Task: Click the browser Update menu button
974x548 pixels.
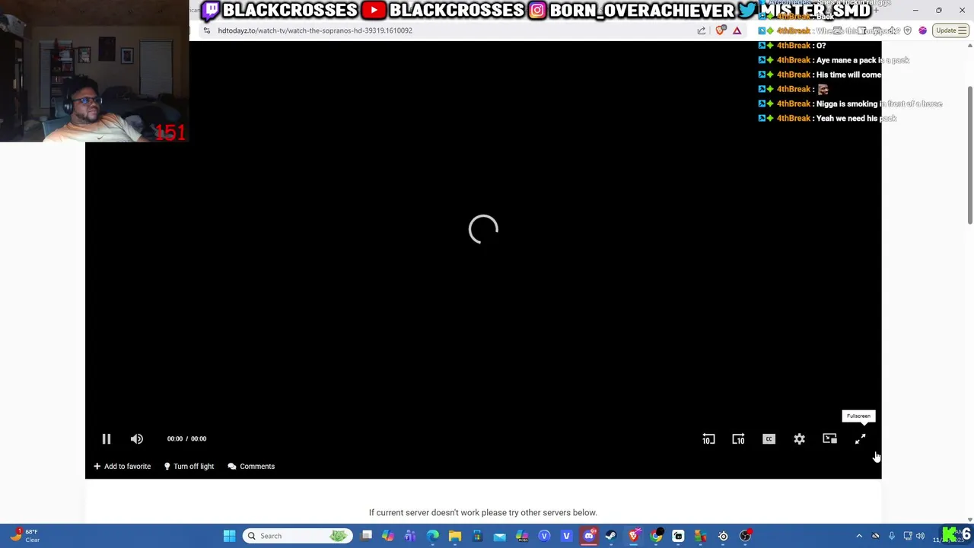Action: 950,30
